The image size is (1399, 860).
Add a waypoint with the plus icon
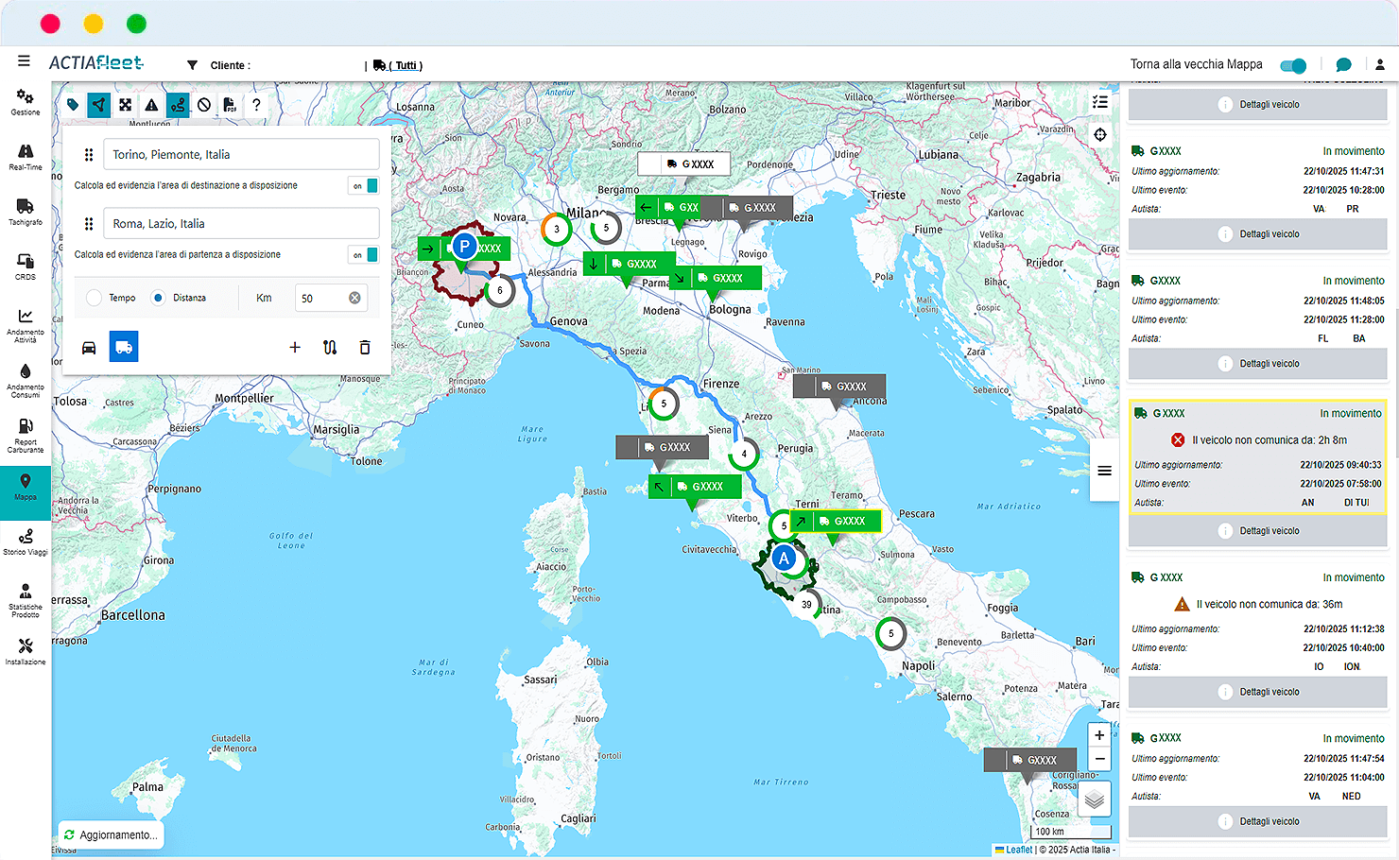[x=295, y=348]
